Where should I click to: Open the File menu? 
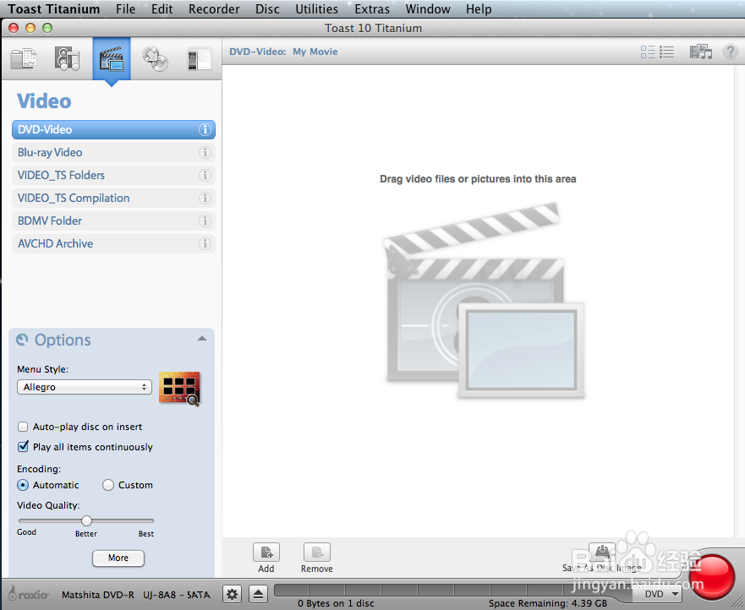tap(125, 9)
